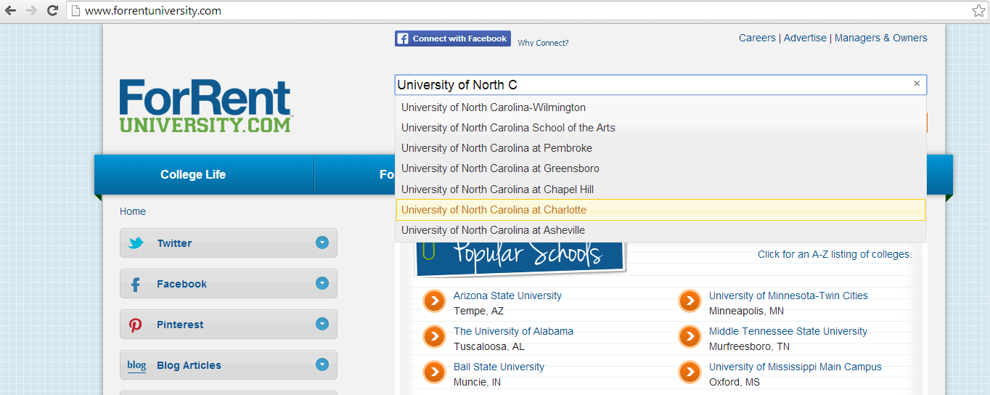This screenshot has width=990, height=395.
Task: Click the Tuscaloosa, AL location text
Action: click(489, 346)
